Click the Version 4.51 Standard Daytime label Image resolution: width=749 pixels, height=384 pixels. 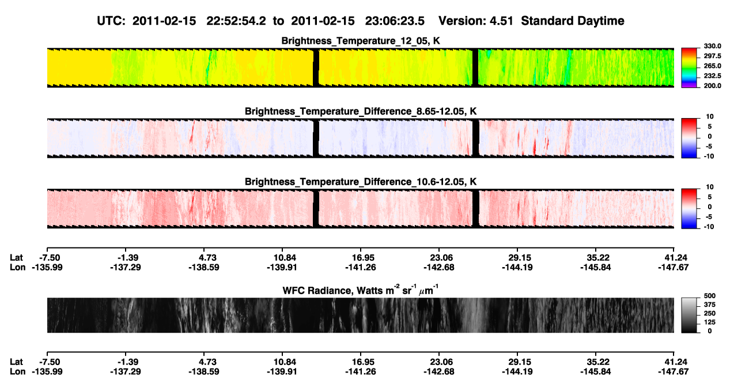coord(531,21)
